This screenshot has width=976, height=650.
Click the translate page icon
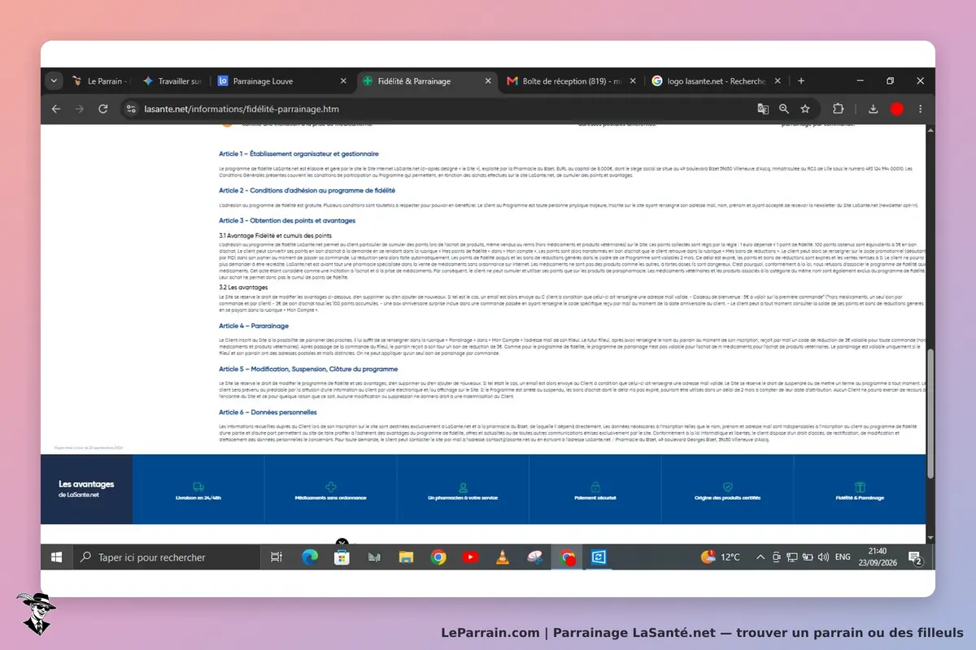click(x=763, y=109)
